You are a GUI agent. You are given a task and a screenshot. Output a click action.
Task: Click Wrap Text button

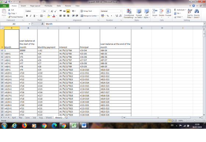point(86,11)
